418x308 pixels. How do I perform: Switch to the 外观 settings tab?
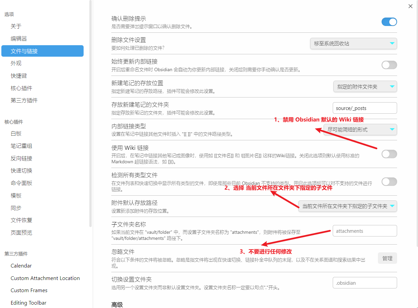pos(16,63)
